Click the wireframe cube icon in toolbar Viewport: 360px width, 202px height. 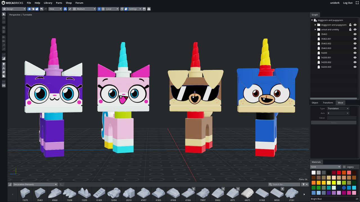(x=122, y=9)
